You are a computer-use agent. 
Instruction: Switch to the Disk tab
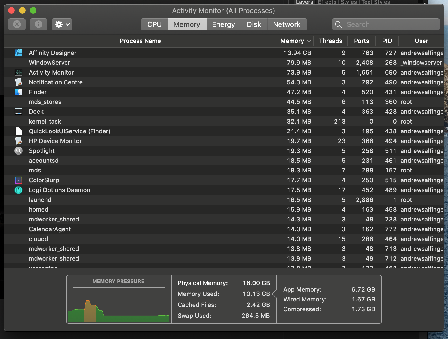pyautogui.click(x=254, y=24)
